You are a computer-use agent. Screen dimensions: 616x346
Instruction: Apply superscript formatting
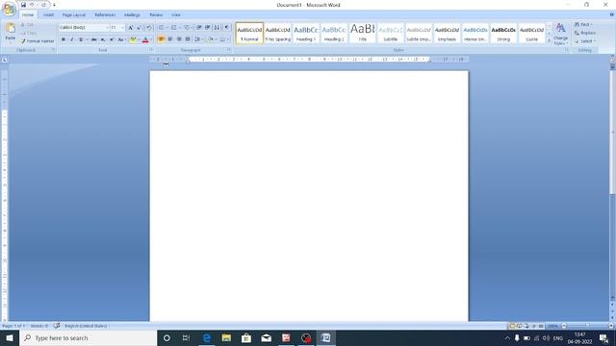112,39
